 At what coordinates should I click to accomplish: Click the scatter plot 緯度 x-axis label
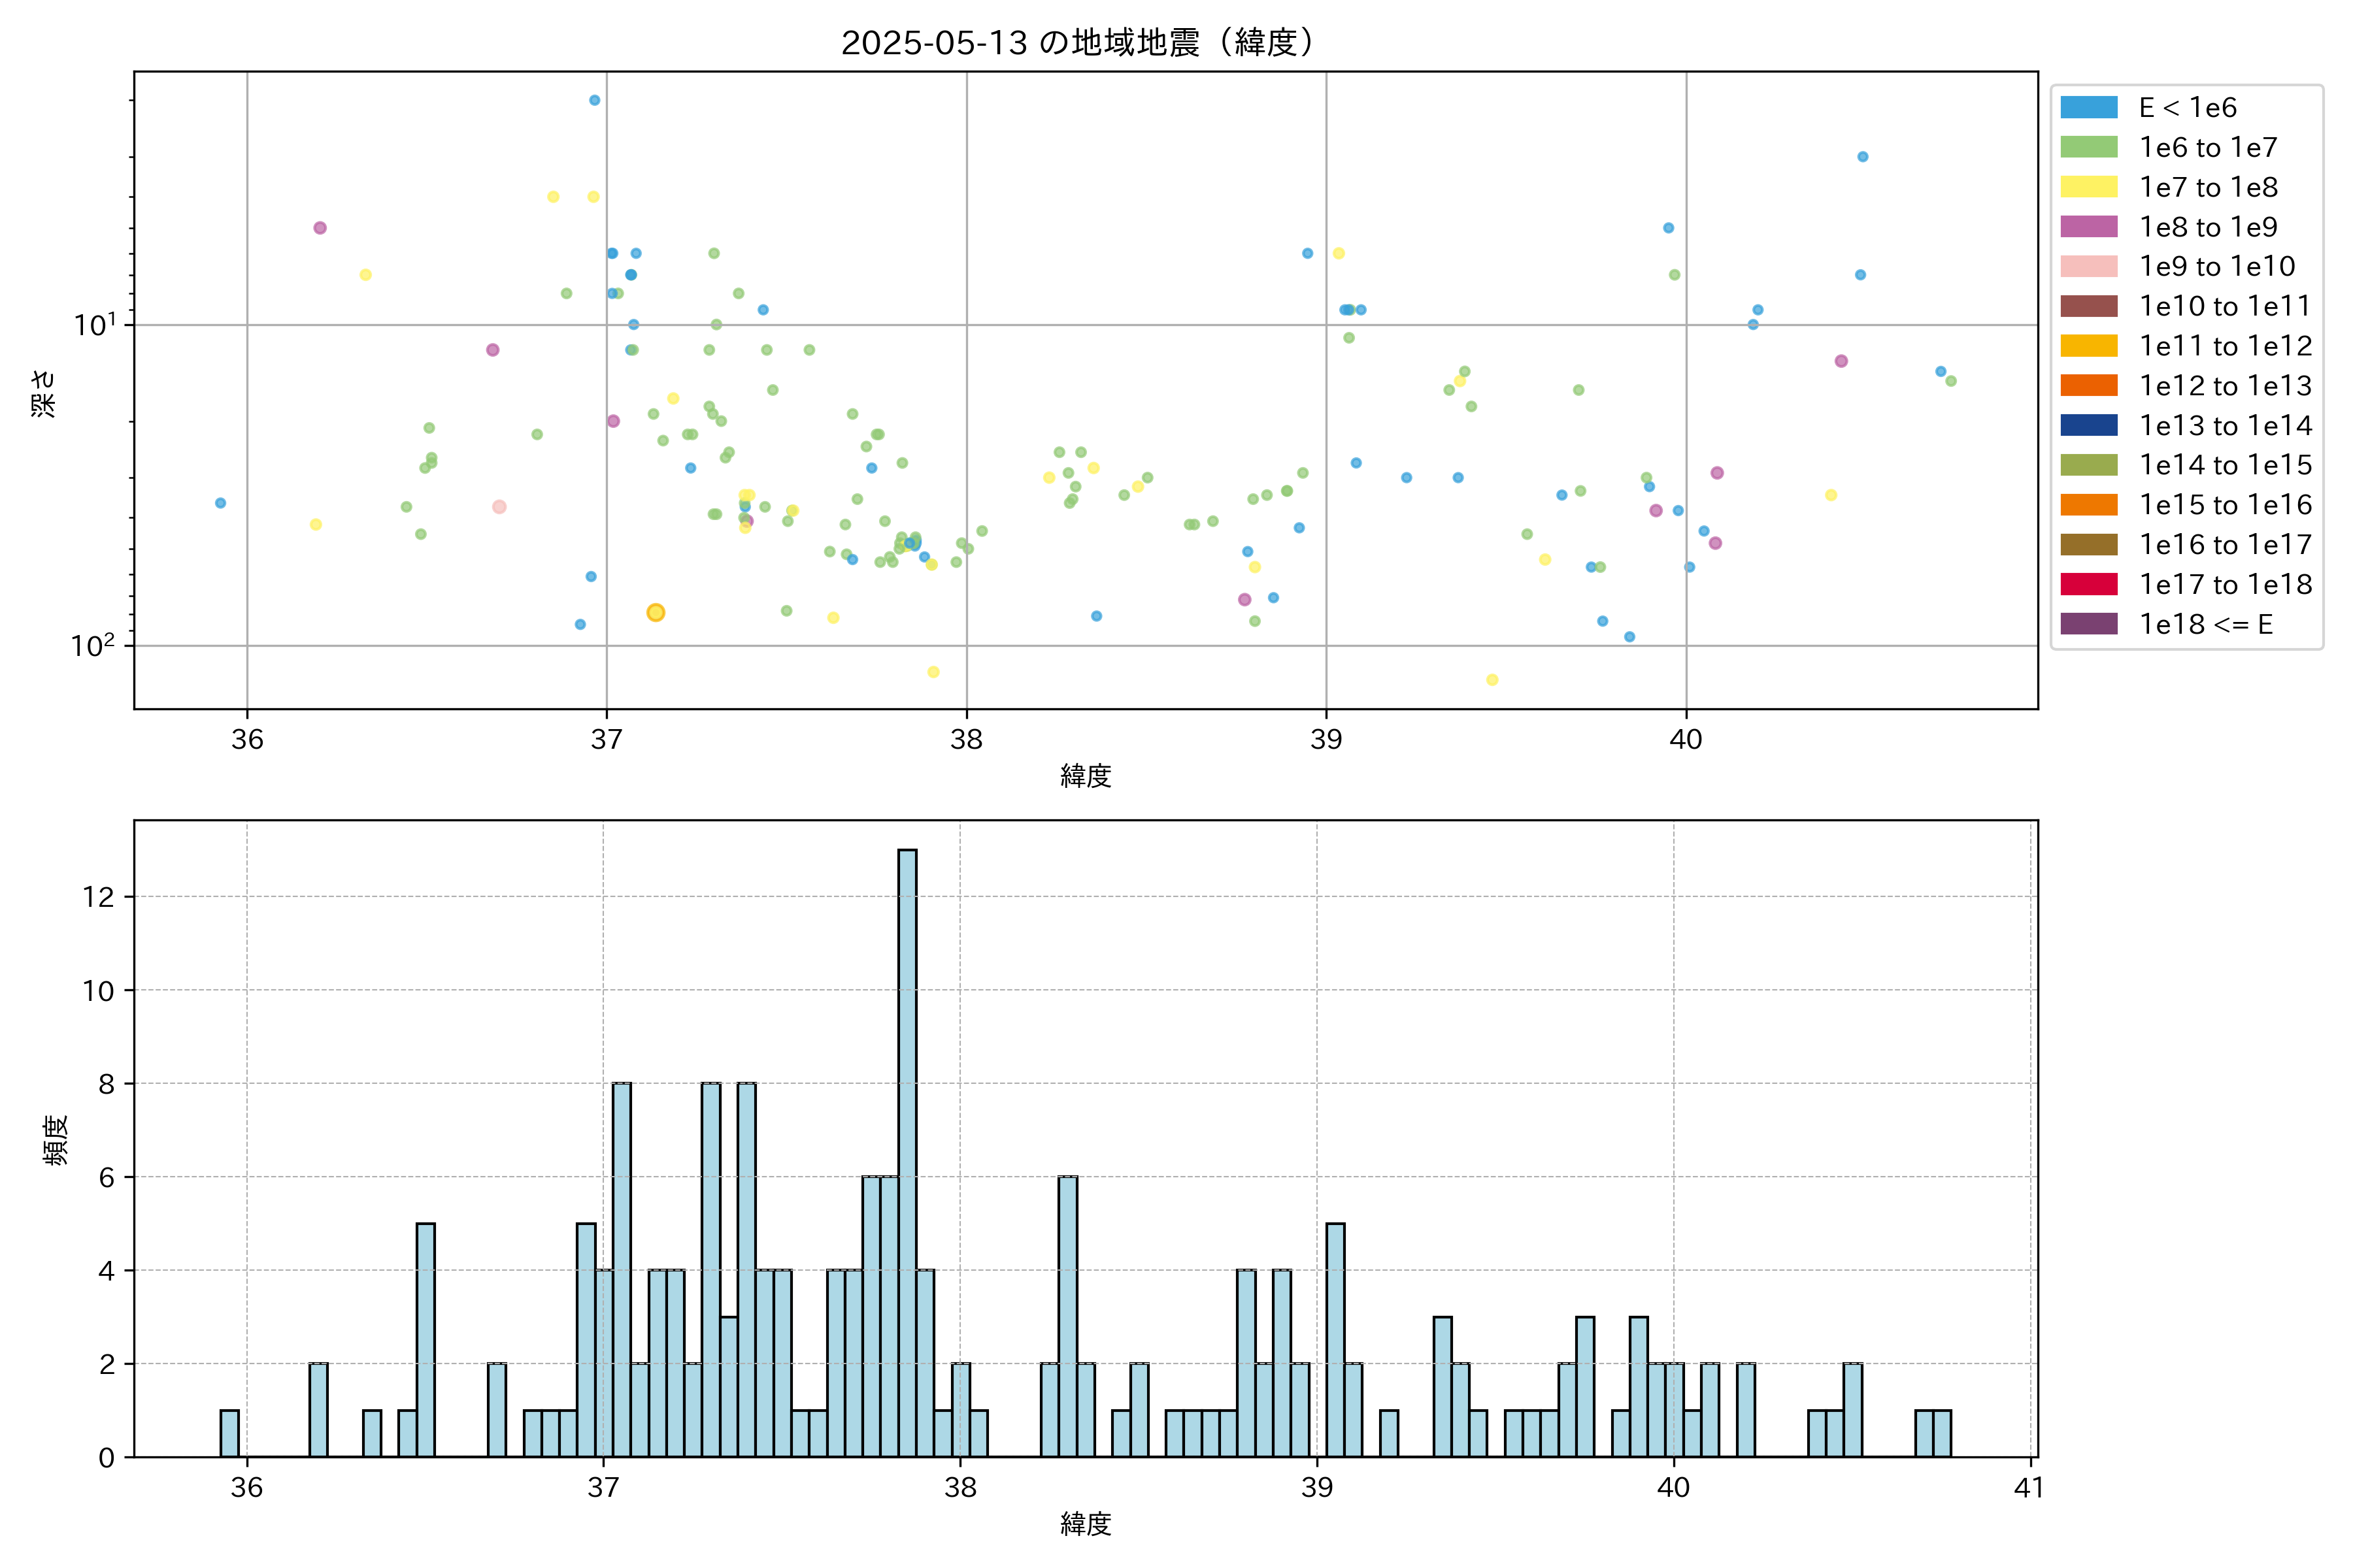pyautogui.click(x=1086, y=775)
